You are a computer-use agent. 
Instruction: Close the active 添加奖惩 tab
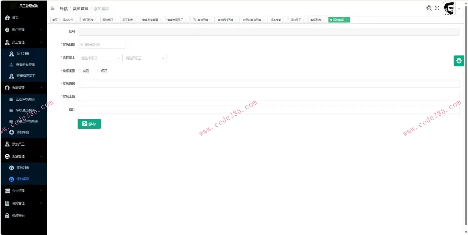pyautogui.click(x=346, y=20)
